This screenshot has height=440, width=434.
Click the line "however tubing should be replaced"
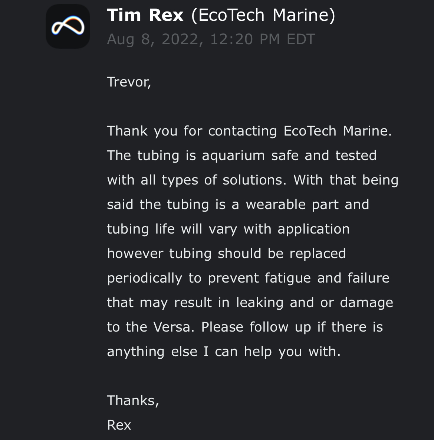[x=226, y=253]
